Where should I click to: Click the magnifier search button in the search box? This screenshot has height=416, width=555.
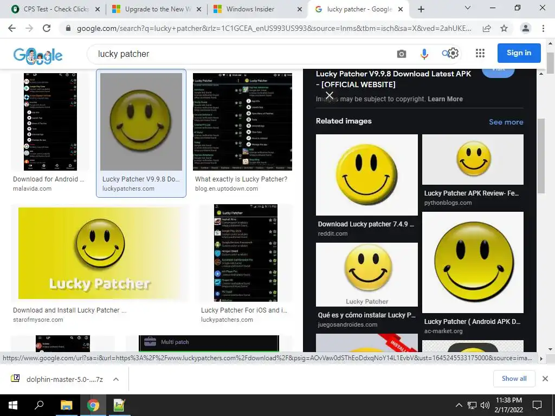tap(446, 54)
